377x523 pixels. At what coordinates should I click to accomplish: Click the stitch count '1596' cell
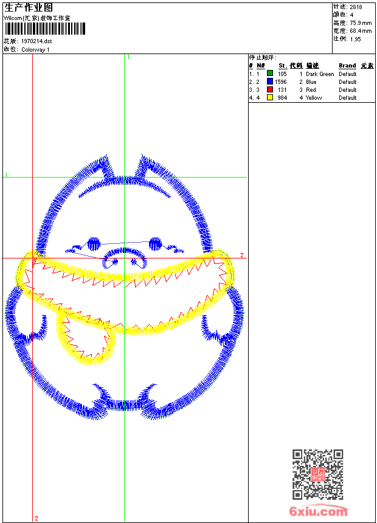(x=280, y=81)
